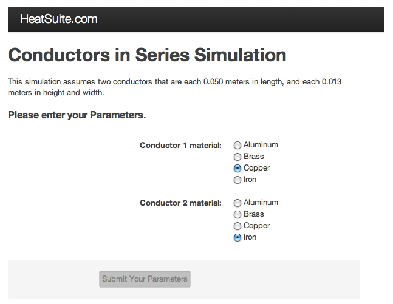Viewport: 393px width, 304px height.
Task: Click the Iron label text under Conductor 1
Action: pyautogui.click(x=250, y=180)
